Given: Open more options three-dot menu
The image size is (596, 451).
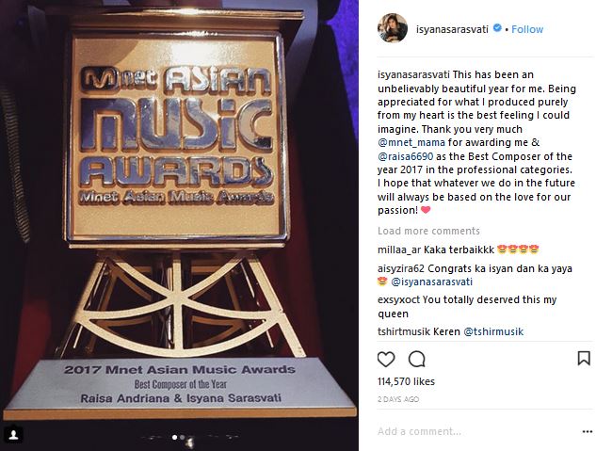Looking at the screenshot, I should [588, 431].
